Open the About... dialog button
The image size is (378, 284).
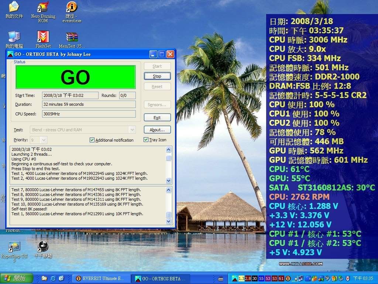tap(157, 130)
